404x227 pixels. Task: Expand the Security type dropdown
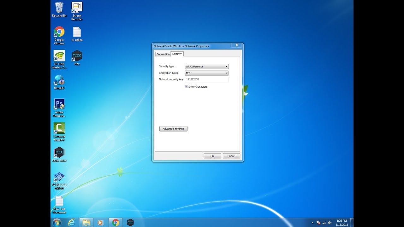[206, 67]
